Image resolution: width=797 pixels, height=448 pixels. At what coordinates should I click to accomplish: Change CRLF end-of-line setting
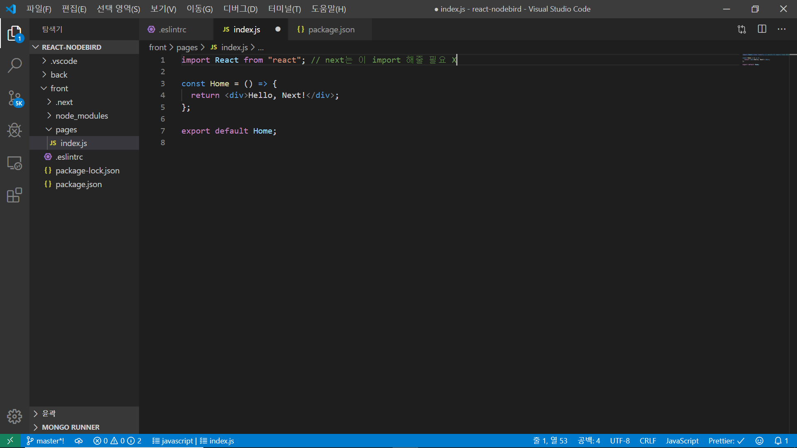coord(648,441)
